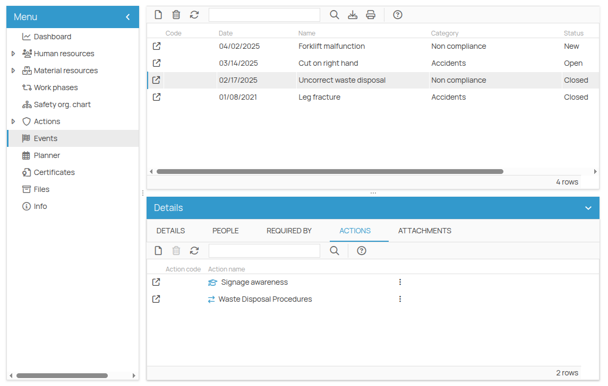This screenshot has width=608, height=386.
Task: Open help in the events toolbar
Action: click(x=398, y=15)
